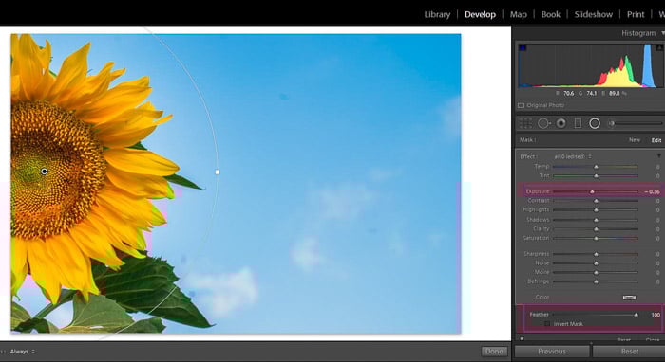Collapse the effect sliders with the triangle

pos(659,156)
